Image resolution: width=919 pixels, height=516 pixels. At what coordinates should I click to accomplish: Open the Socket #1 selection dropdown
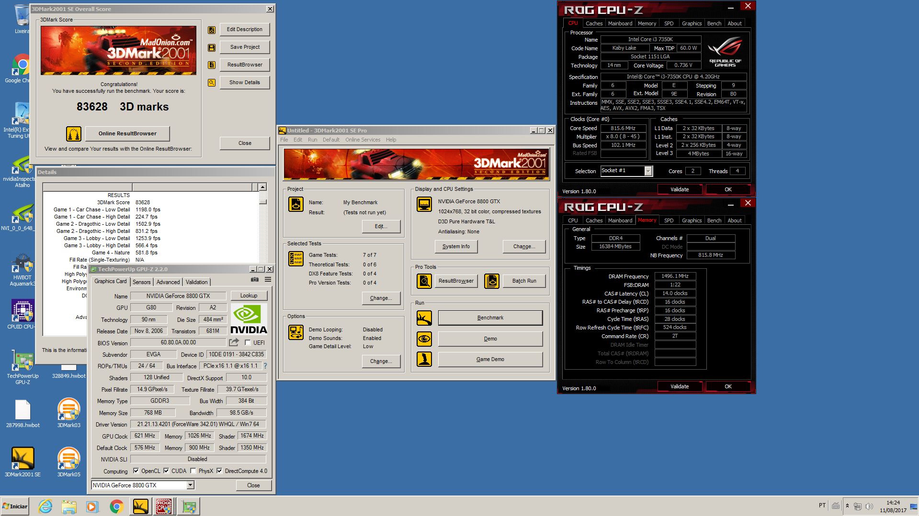[x=648, y=171]
